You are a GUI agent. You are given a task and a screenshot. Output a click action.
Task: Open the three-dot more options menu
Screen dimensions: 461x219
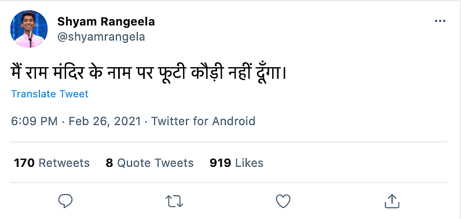pos(440,21)
